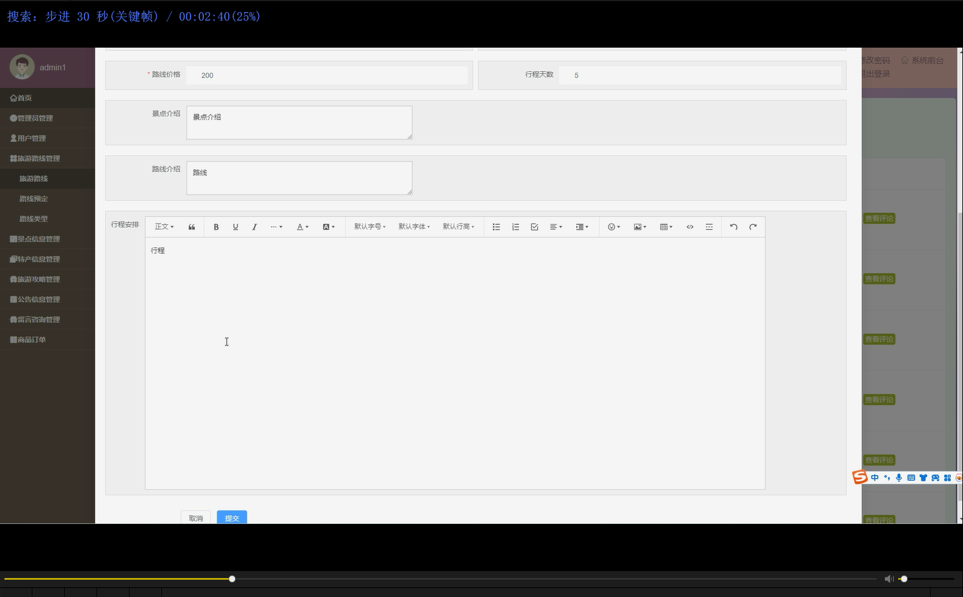963x597 pixels.
Task: Select the 路线类型 submenu item
Action: [48, 218]
